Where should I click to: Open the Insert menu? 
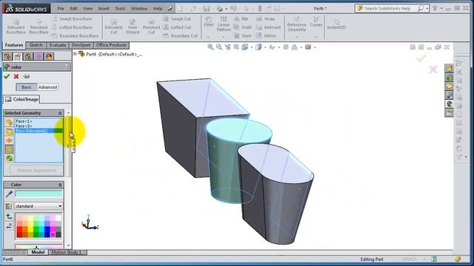(x=104, y=9)
